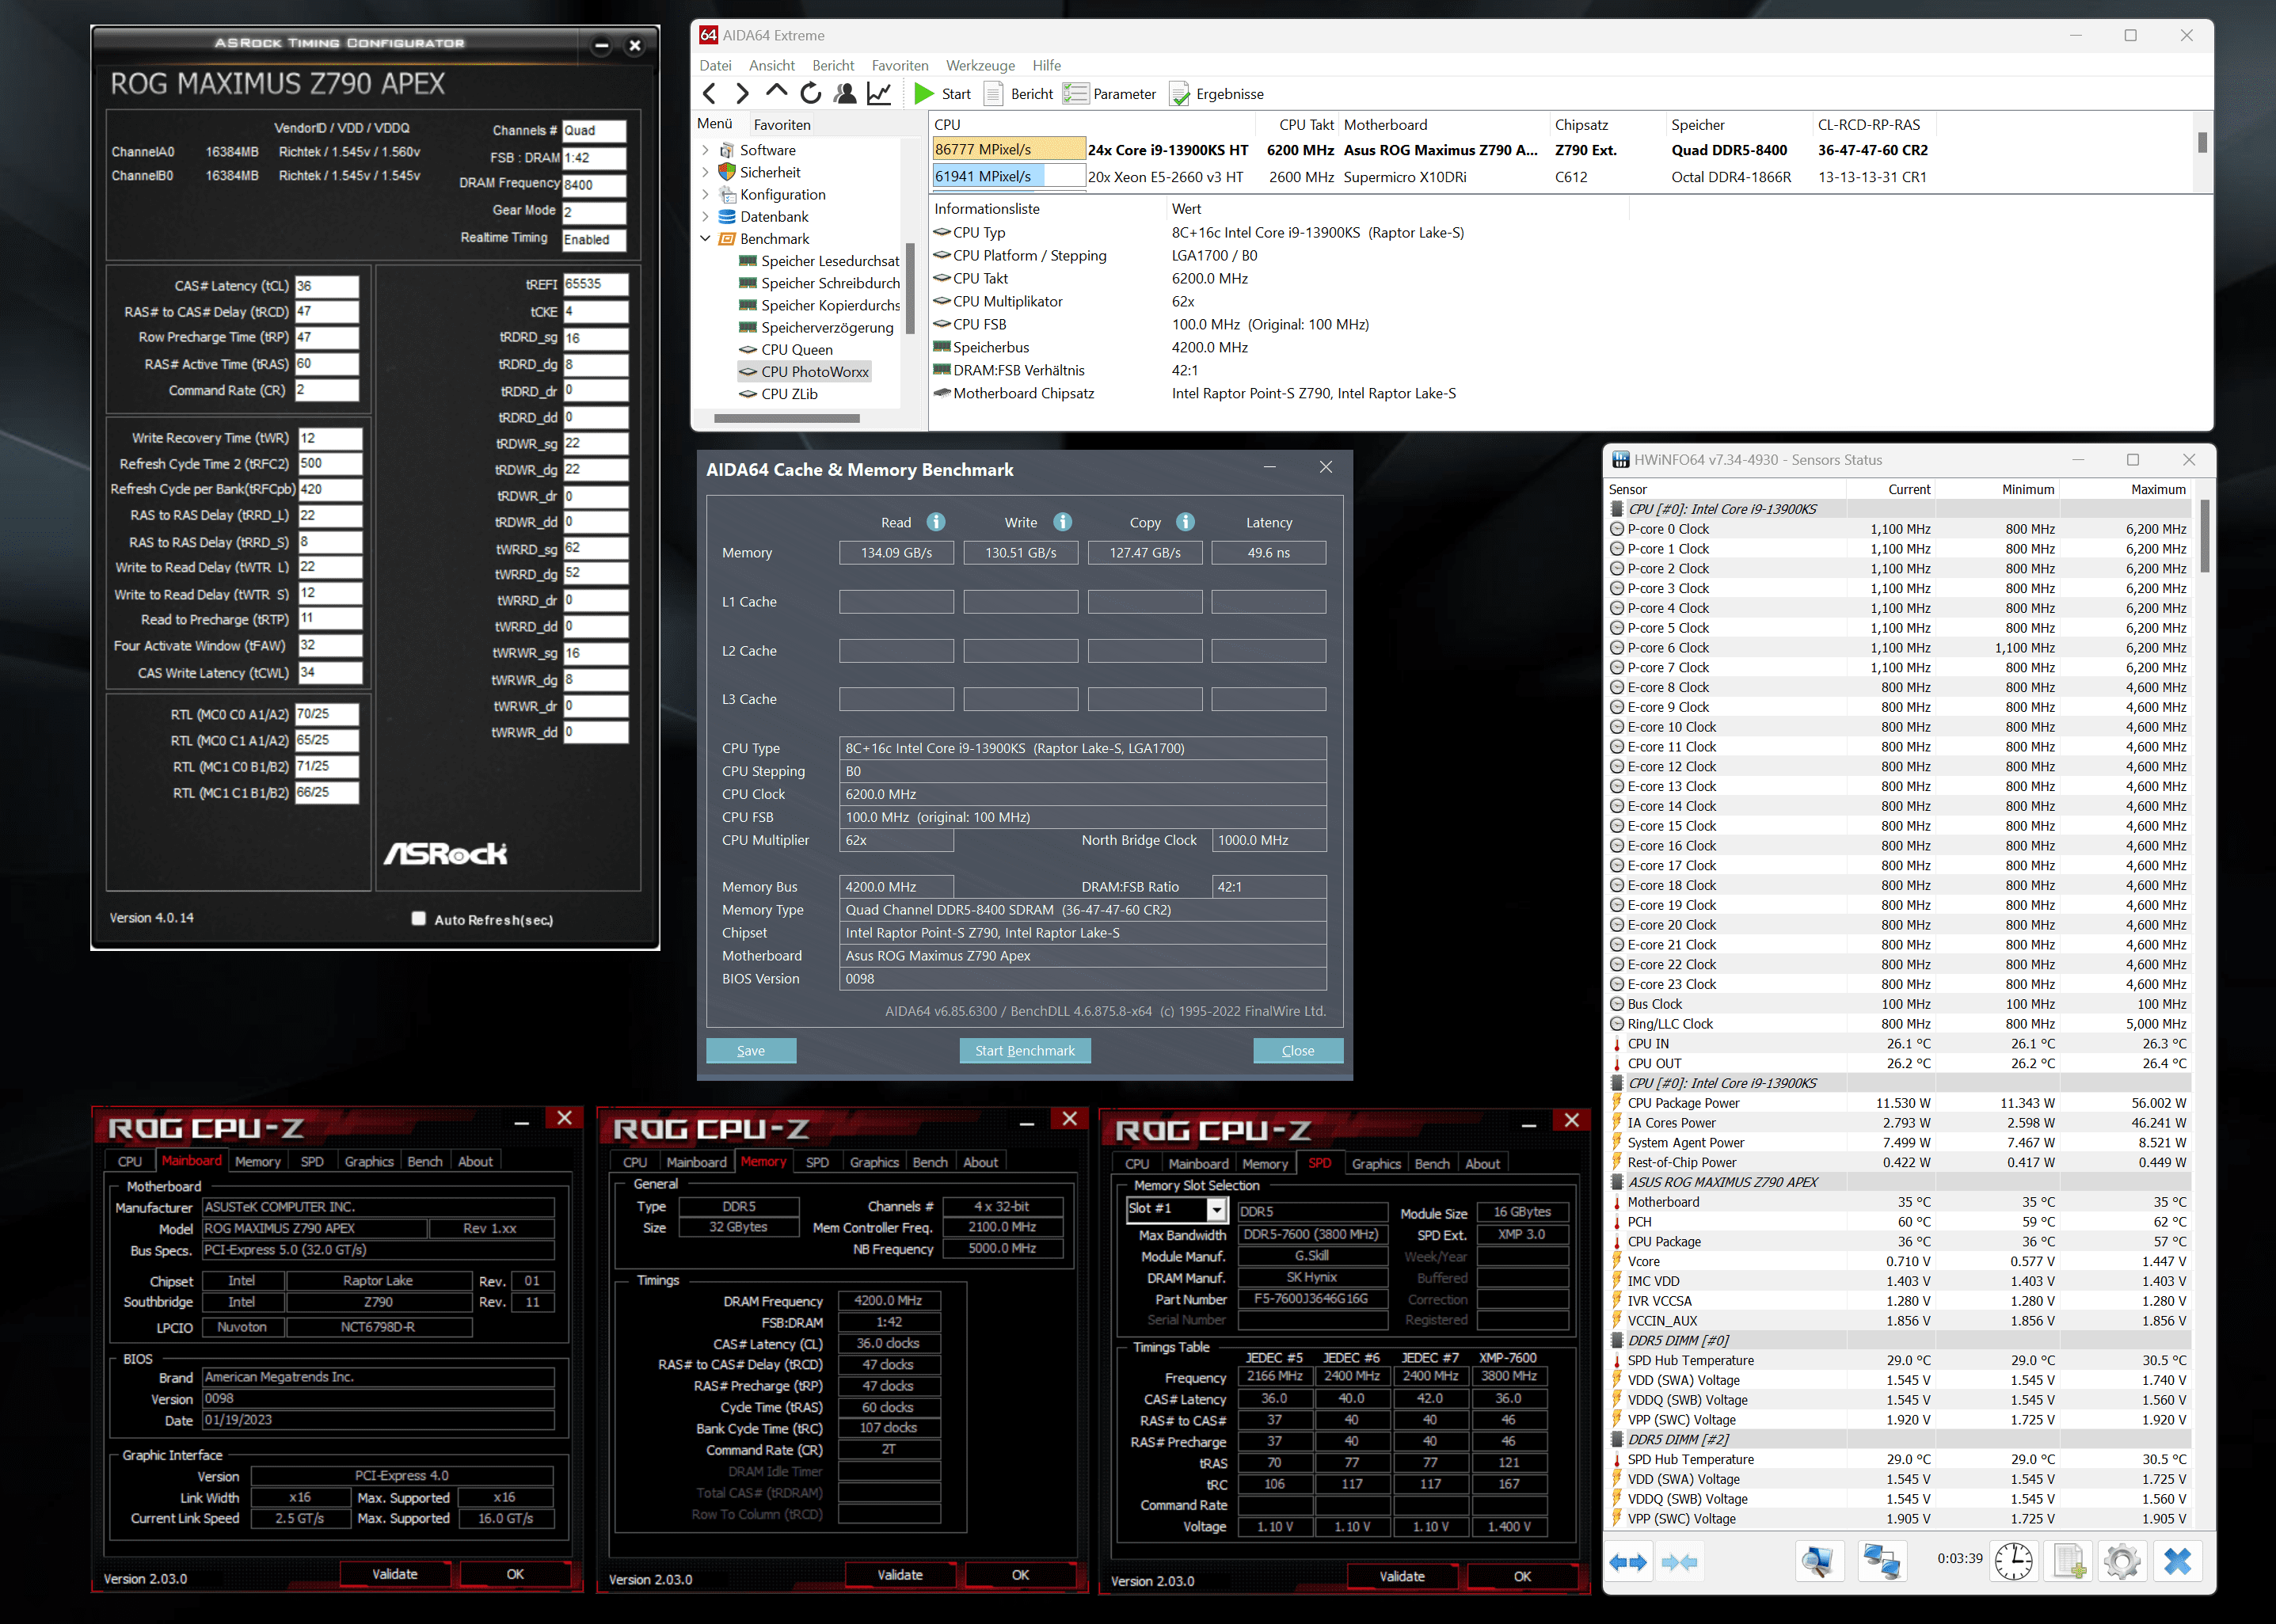This screenshot has width=2276, height=1624.
Task: Click the DRAM Frequency field showing 8400
Action: (x=594, y=185)
